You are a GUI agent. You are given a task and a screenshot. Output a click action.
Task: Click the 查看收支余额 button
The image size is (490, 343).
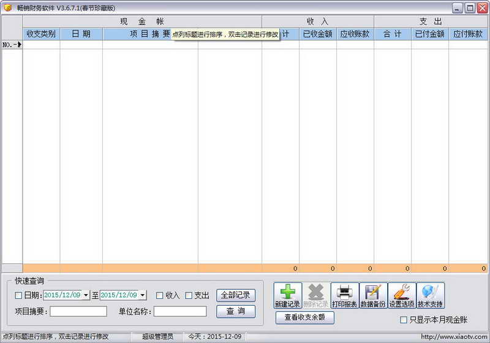pyautogui.click(x=304, y=317)
